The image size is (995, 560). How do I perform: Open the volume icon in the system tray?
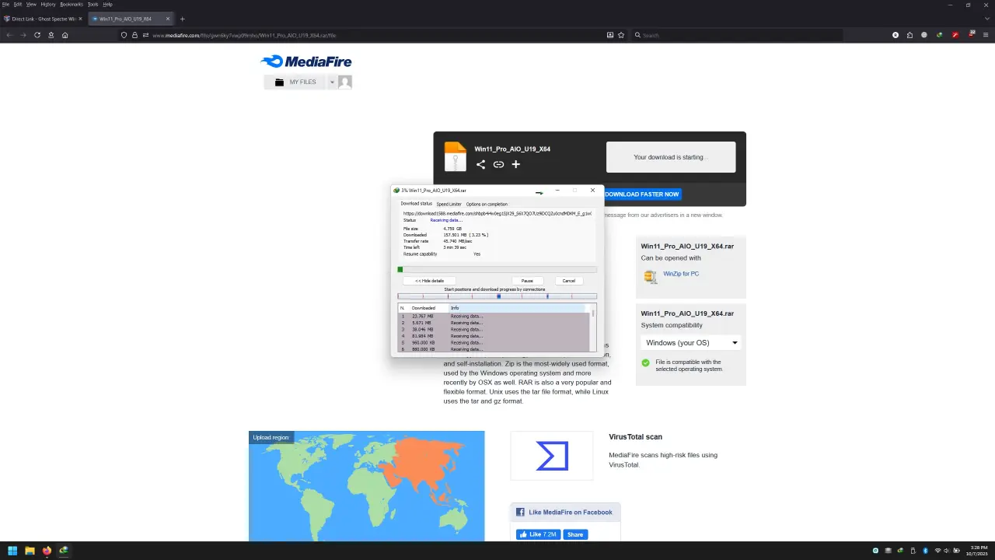coord(947,551)
